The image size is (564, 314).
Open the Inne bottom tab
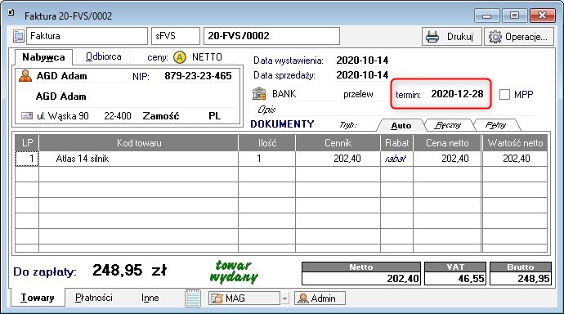coord(150,298)
